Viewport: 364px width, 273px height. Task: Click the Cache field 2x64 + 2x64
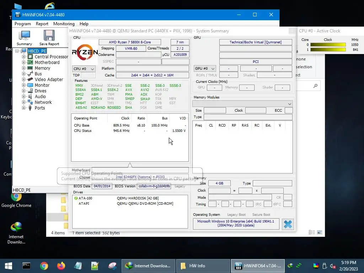point(152,75)
